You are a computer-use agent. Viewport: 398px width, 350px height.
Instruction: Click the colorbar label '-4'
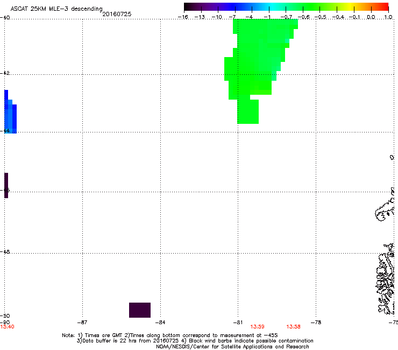249,17
